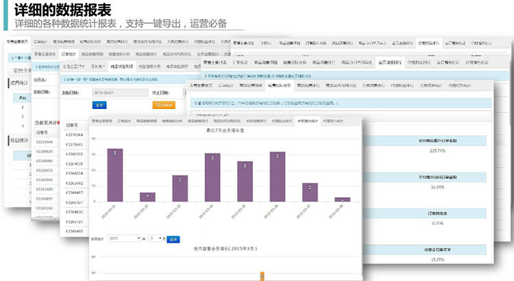This screenshot has width=514, height=281.
Task: Click the 2015年3月 monthly chart title
Action: [225, 249]
